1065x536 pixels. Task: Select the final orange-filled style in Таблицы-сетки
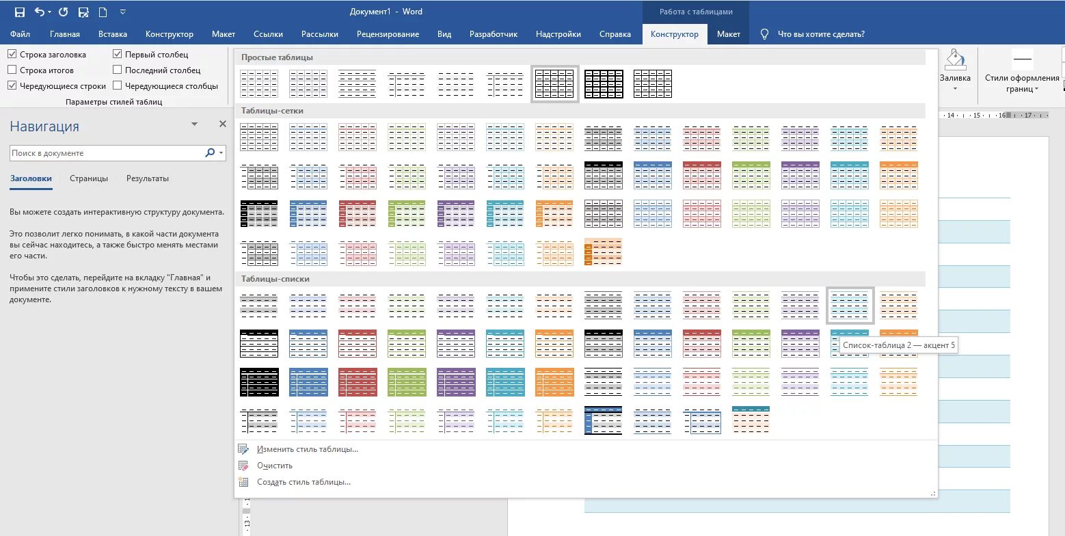[604, 252]
